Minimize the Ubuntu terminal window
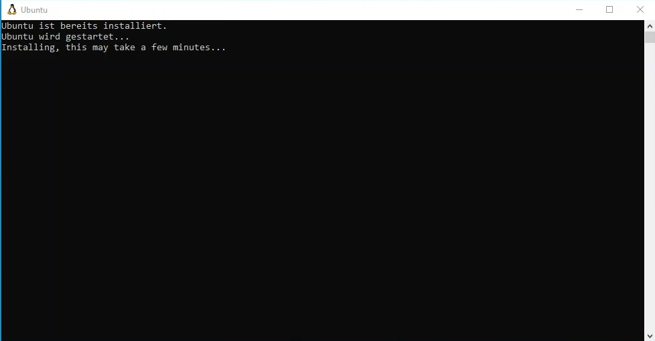 (579, 9)
